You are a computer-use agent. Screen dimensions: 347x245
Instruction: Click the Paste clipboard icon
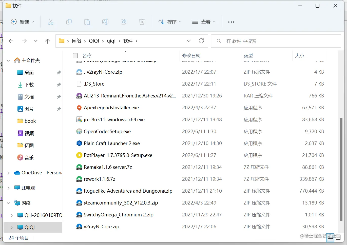(87, 22)
